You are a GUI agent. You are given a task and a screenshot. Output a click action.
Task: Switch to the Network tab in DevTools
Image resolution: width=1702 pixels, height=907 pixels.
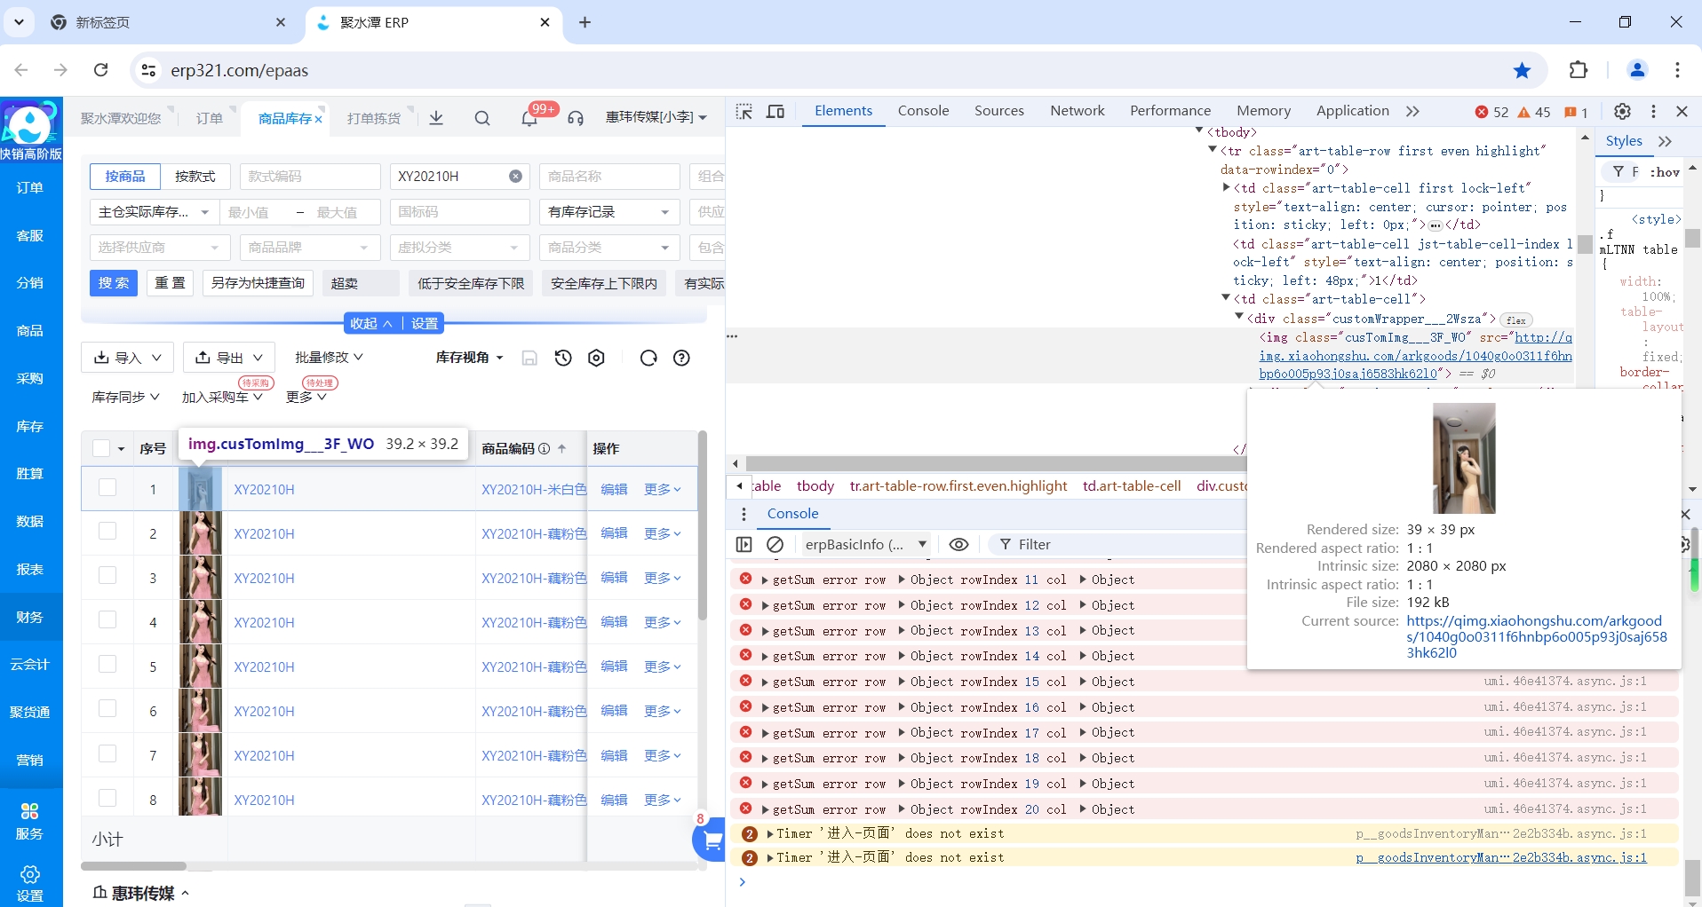1077,111
